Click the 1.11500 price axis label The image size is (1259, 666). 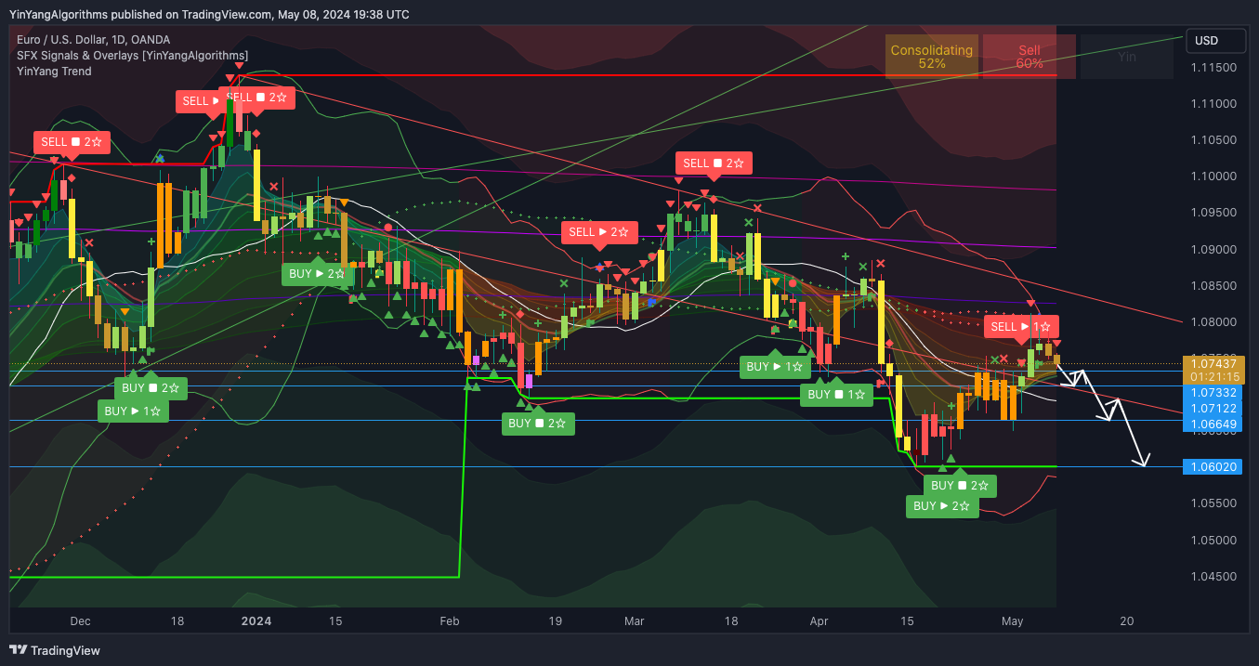1215,68
